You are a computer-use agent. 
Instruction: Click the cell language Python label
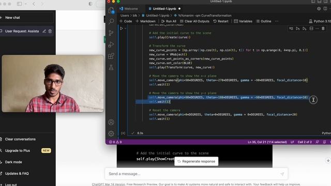click(326, 133)
